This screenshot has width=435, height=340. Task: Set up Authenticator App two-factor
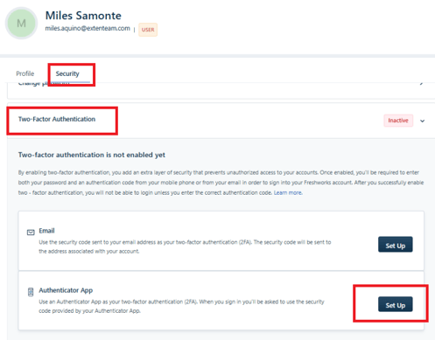(x=396, y=304)
